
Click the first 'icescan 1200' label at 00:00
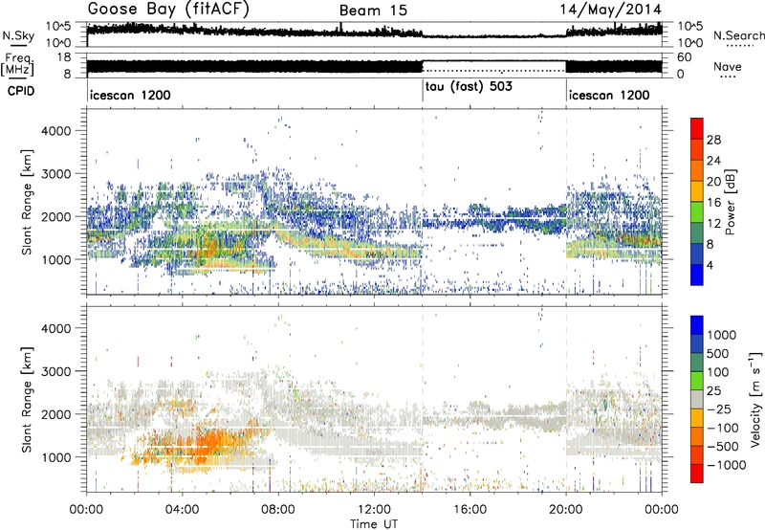pos(130,95)
